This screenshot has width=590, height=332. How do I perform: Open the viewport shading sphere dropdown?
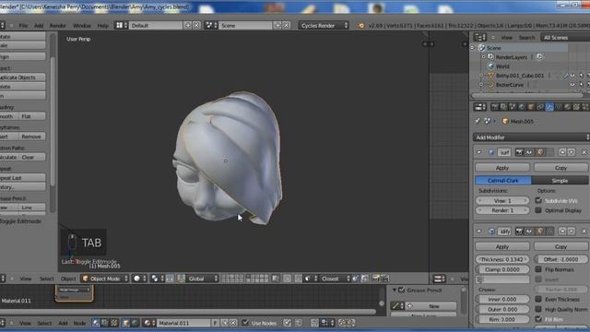click(139, 279)
